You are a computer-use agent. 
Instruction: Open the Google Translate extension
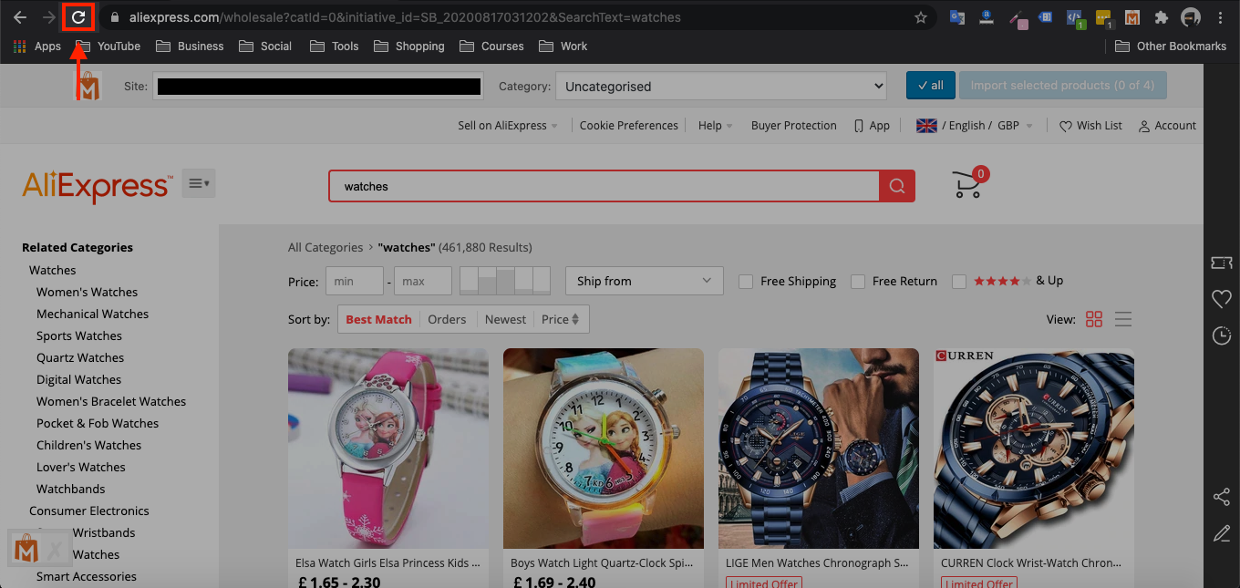tap(957, 17)
